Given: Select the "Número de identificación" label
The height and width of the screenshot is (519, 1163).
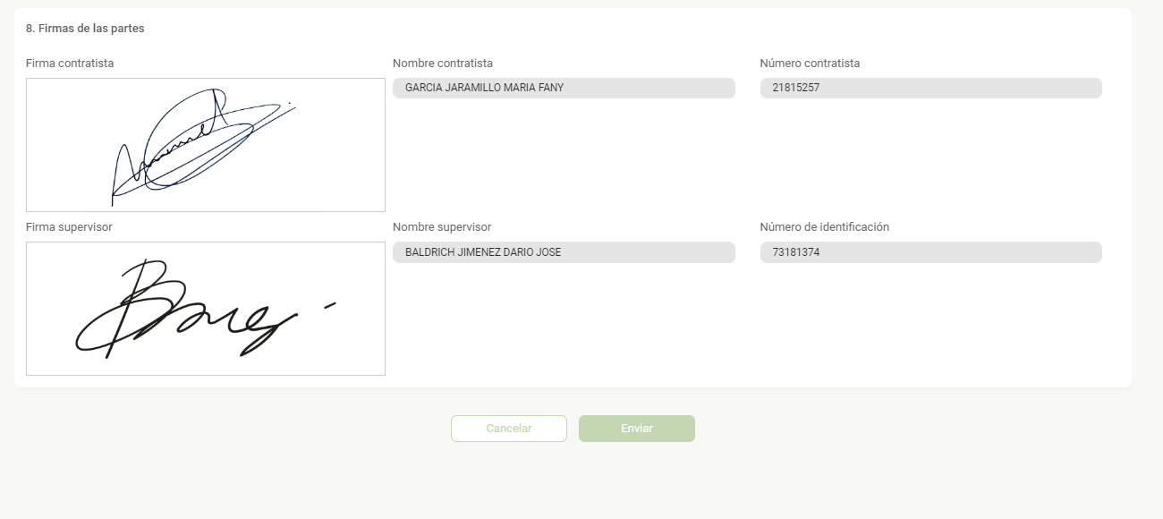Looking at the screenshot, I should (824, 227).
